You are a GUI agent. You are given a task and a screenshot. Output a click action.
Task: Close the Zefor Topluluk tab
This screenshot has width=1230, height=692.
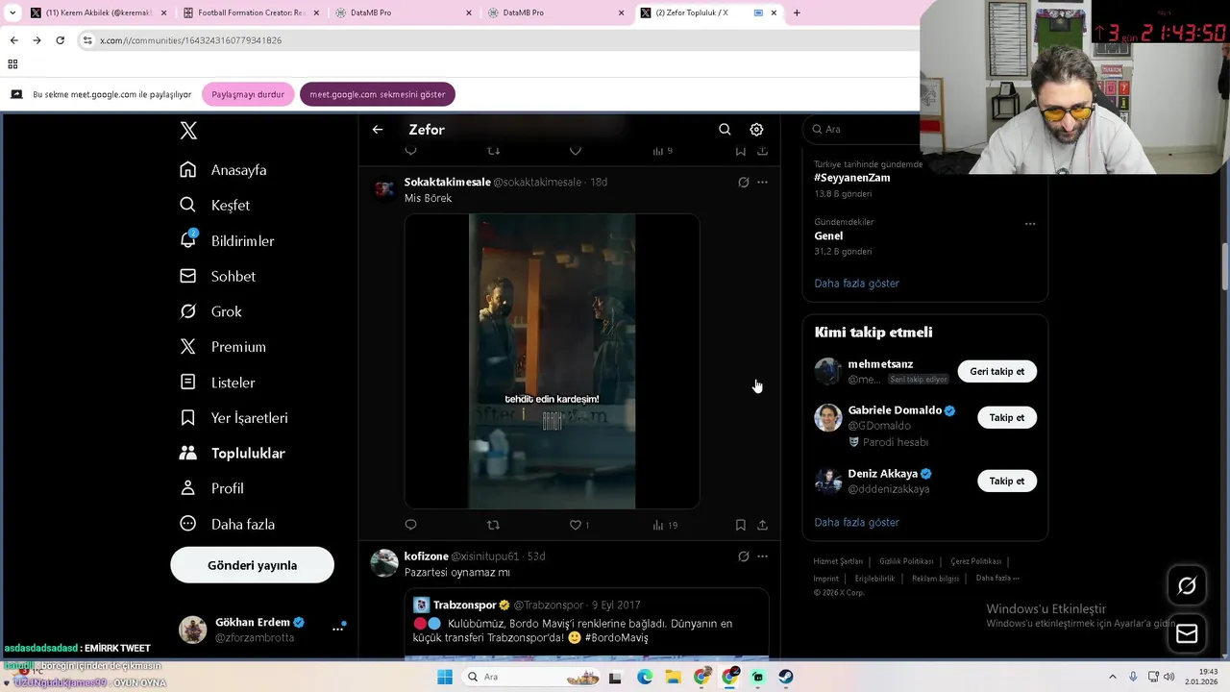tap(774, 12)
